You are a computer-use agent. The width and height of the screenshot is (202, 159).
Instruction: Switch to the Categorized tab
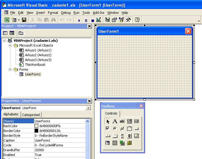tap(31, 115)
